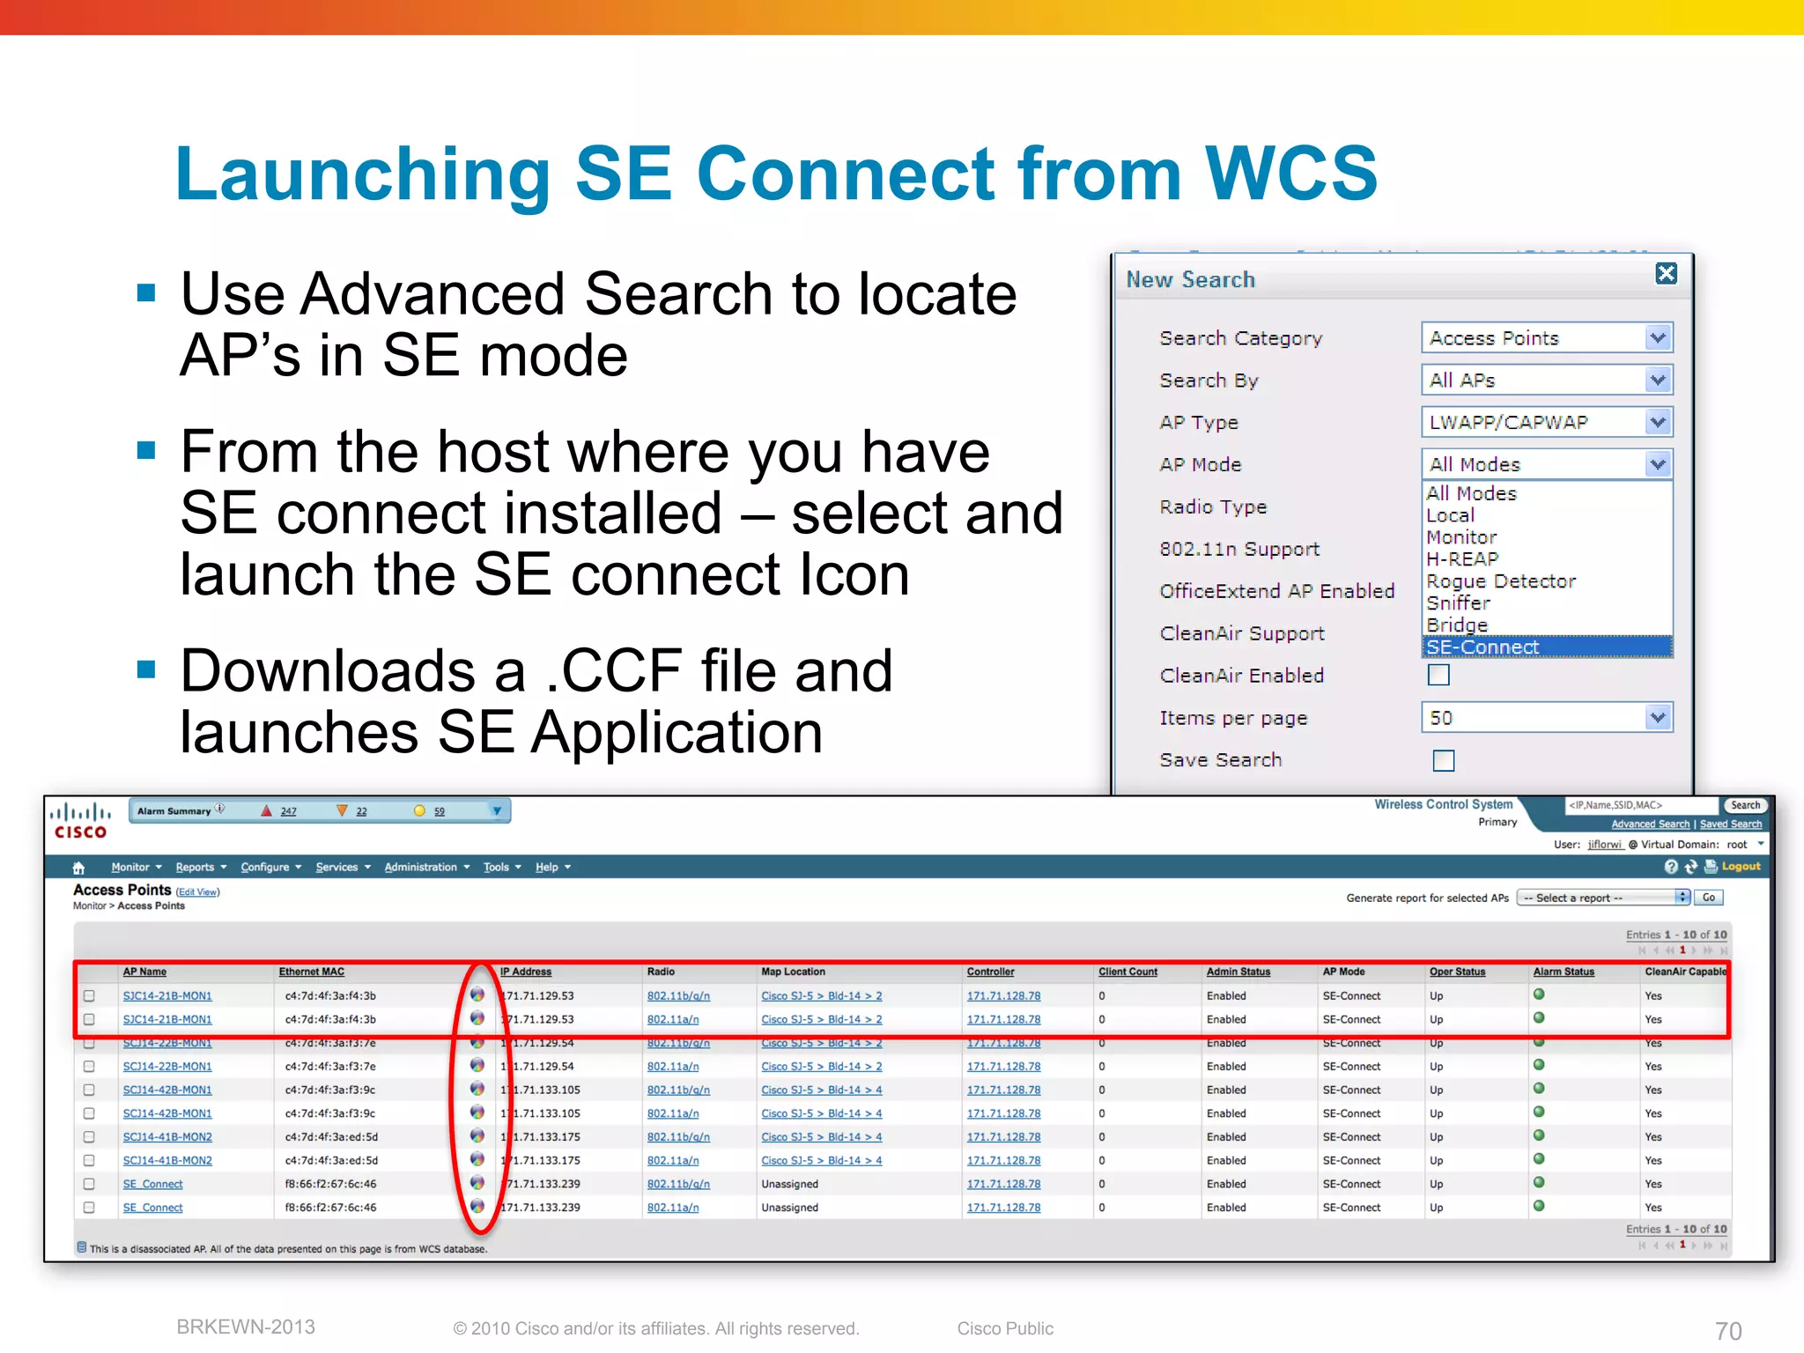The width and height of the screenshot is (1804, 1353).
Task: Open the Administration menu
Action: pos(427,868)
